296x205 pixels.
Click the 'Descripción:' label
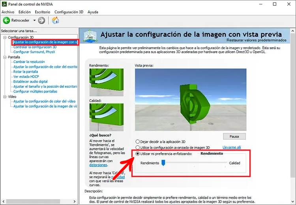pyautogui.click(x=94, y=191)
